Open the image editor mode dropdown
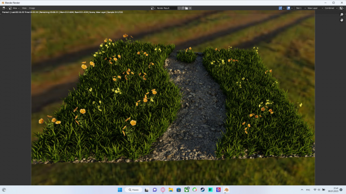Viewport: 346px width, 194px height. (x=14, y=8)
